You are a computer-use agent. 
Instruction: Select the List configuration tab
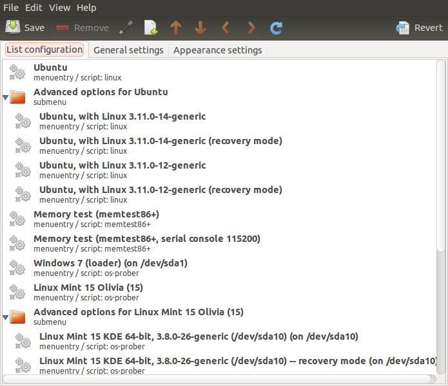coord(44,50)
